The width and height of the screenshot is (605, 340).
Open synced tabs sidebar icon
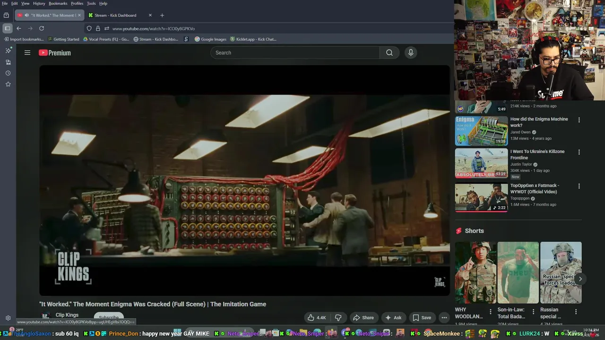(x=8, y=62)
